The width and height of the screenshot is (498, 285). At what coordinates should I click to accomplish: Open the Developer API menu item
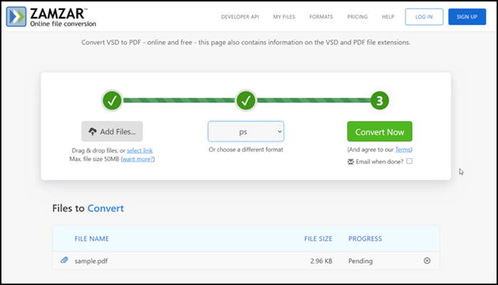point(240,17)
